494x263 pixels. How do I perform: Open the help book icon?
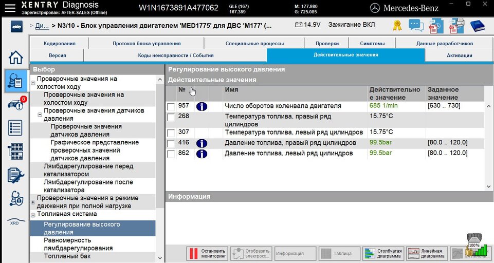point(478,26)
